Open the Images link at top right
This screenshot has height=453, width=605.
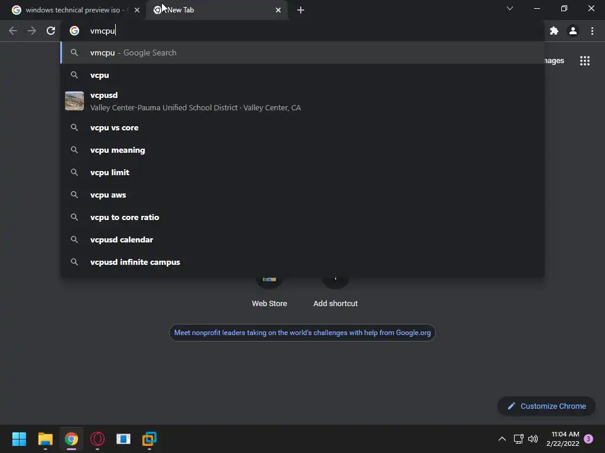click(x=554, y=61)
